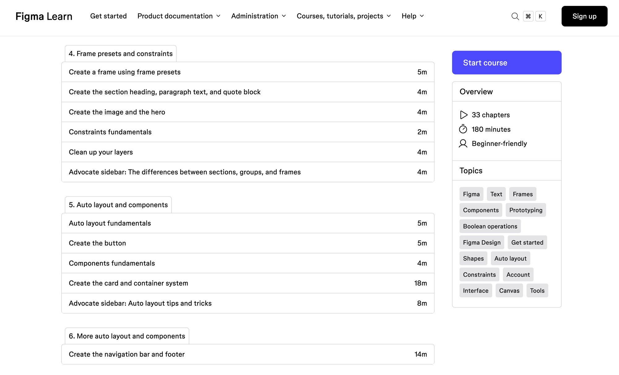
Task: Click the Beginner-friendly text
Action: click(499, 143)
